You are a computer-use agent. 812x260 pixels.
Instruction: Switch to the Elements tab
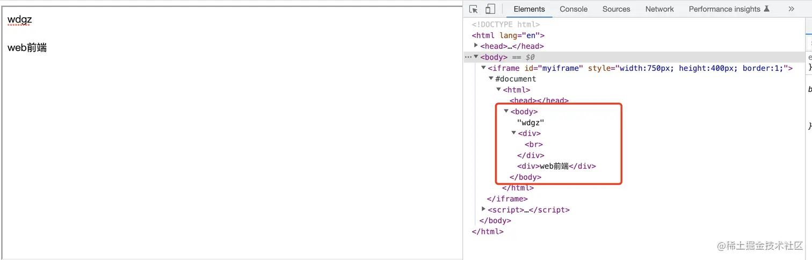(529, 9)
